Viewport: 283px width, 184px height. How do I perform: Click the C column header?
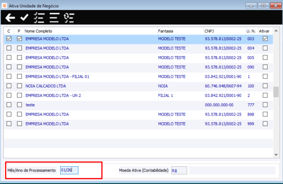pyautogui.click(x=9, y=31)
